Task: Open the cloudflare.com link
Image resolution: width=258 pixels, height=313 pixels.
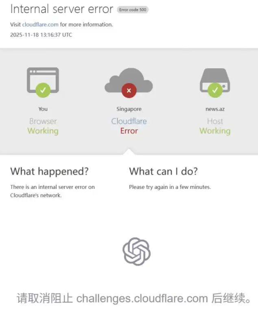Action: point(40,24)
